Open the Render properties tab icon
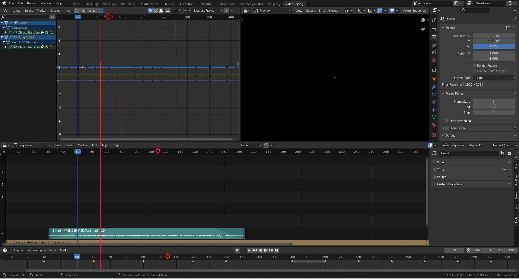The height and width of the screenshot is (279, 519). (434, 29)
